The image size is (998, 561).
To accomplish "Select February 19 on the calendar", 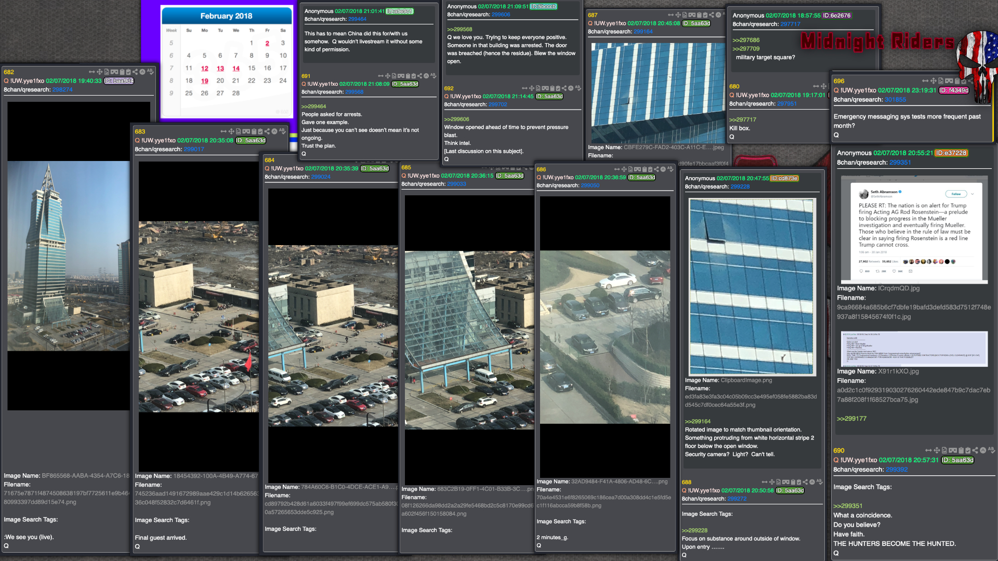I will 205,81.
